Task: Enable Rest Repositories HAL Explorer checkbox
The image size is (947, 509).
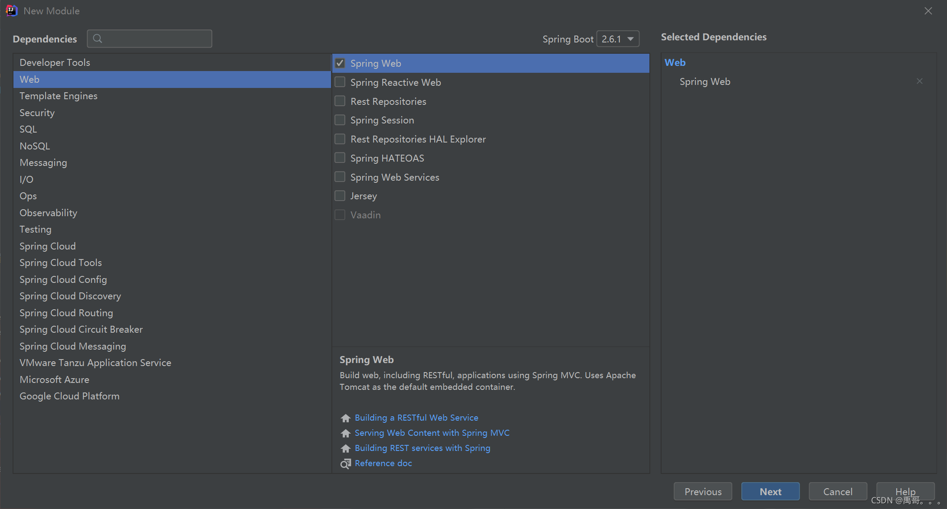Action: coord(340,139)
